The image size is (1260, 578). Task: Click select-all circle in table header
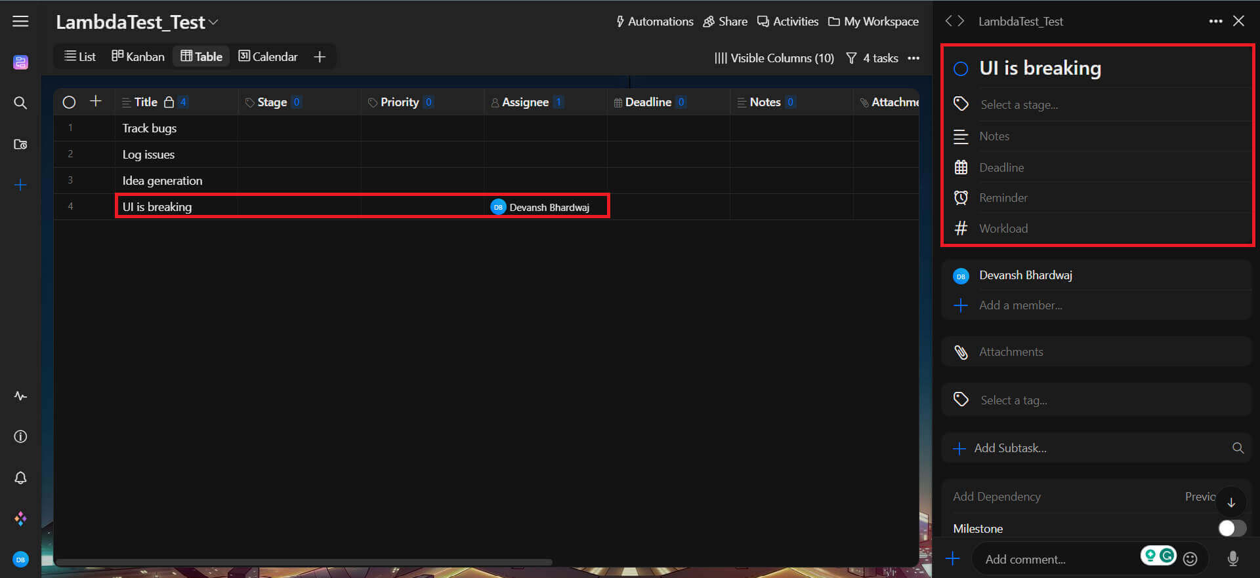(x=69, y=102)
